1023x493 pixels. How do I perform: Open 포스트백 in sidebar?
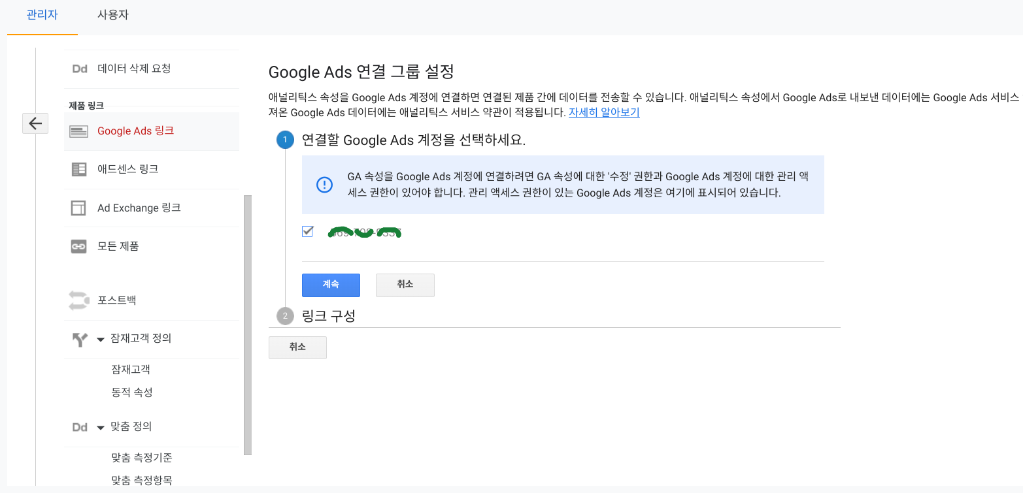click(x=117, y=300)
